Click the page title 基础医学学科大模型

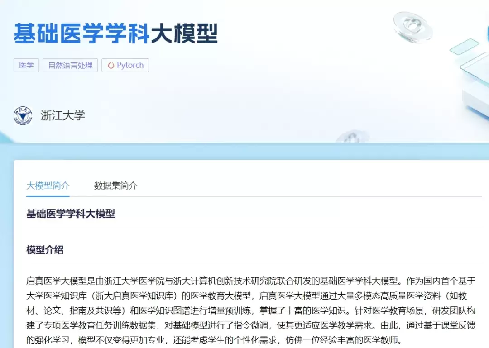pos(116,33)
